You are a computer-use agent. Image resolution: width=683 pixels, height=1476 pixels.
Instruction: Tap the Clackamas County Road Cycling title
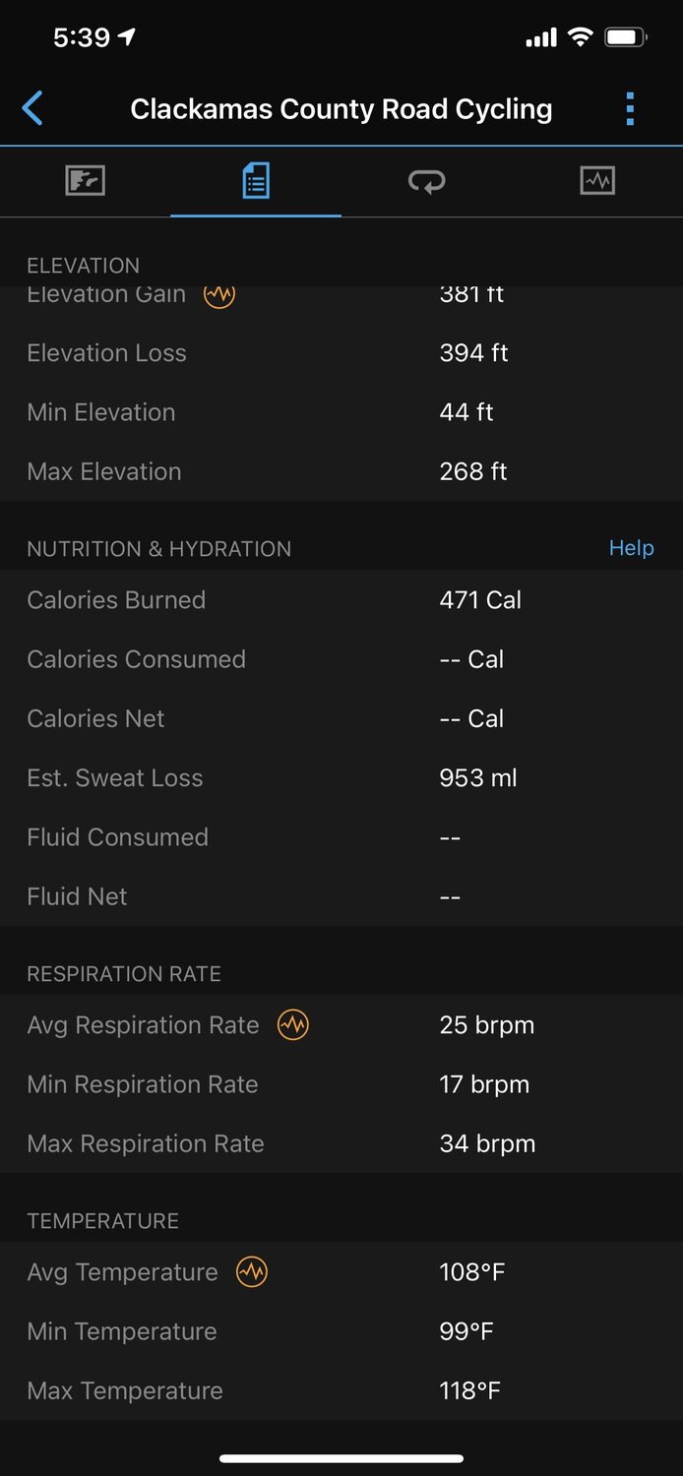(x=341, y=108)
